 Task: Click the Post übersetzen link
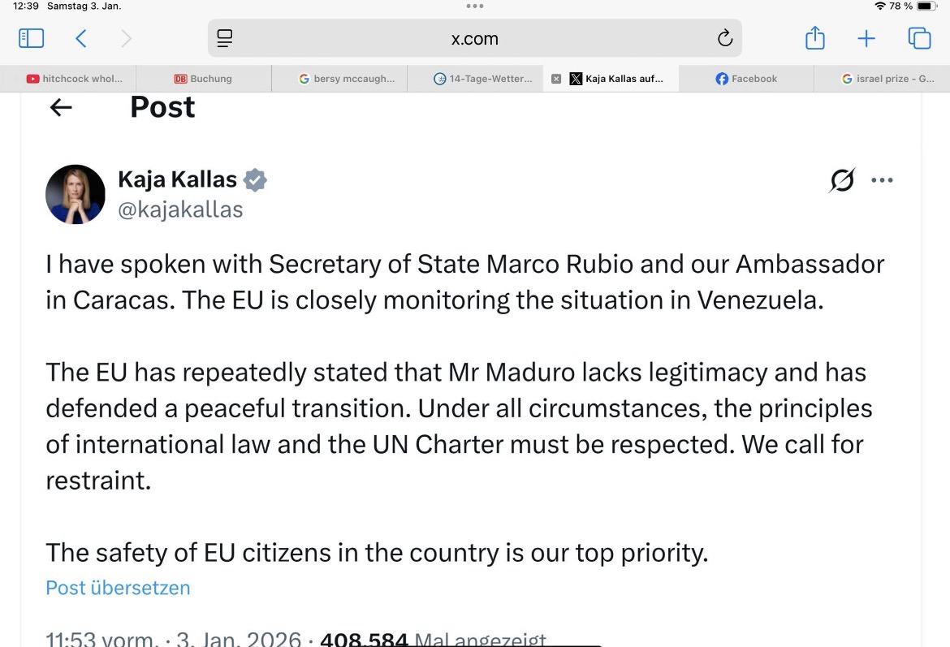[118, 588]
